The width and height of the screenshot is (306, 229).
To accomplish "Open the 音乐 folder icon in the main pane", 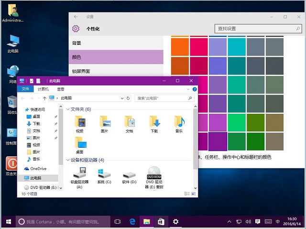I will 179,121.
